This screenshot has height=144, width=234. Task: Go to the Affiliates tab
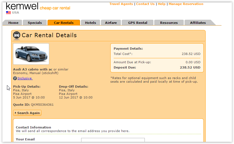198,23
